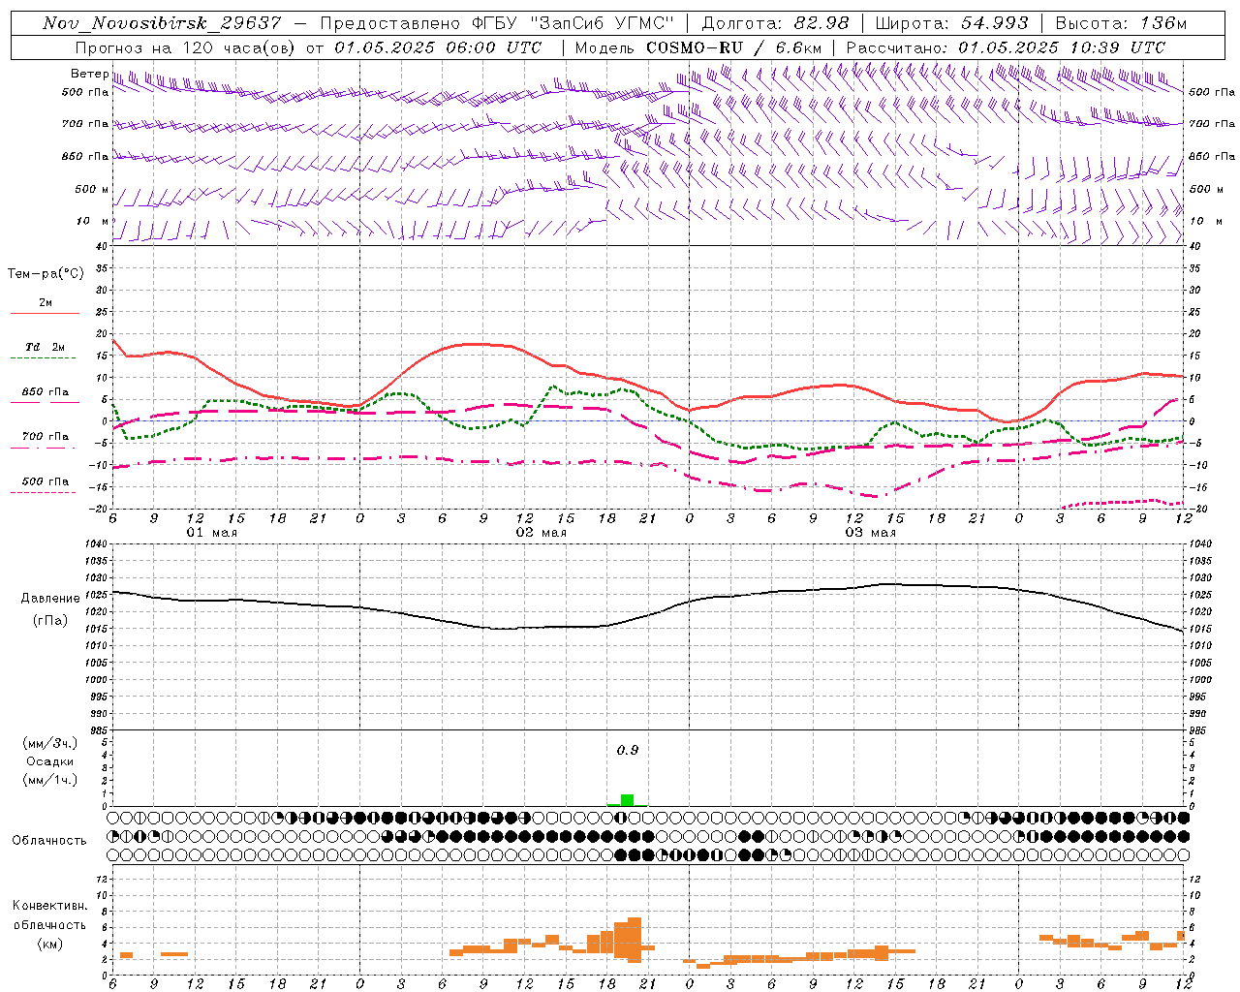
Task: Click the 'Тем-ра(°C)' temperature panel label
Action: [x=46, y=274]
